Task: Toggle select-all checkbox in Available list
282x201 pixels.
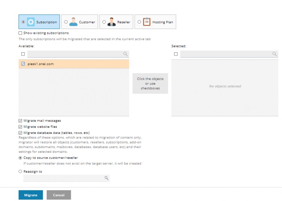Action: tap(23, 54)
